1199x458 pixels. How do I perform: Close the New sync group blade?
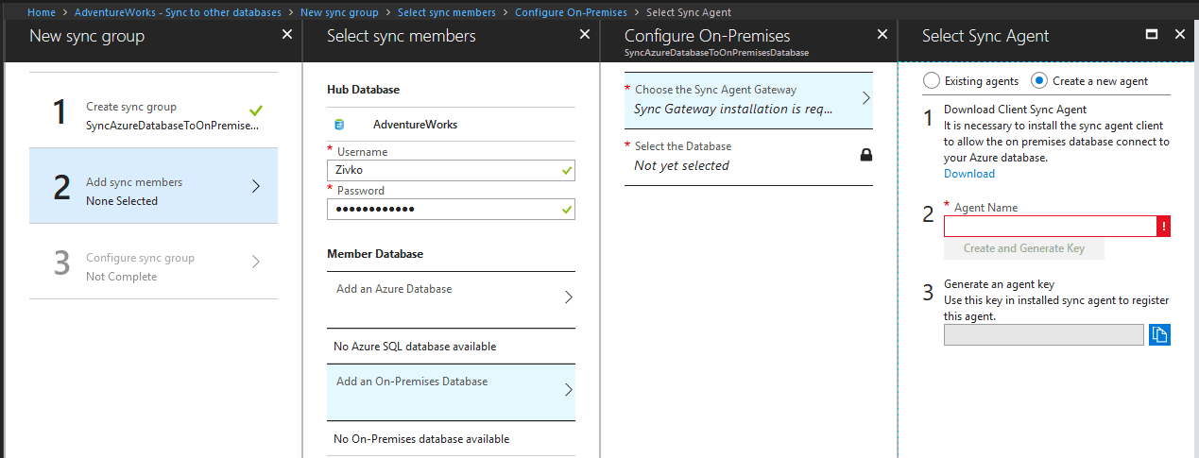click(287, 34)
